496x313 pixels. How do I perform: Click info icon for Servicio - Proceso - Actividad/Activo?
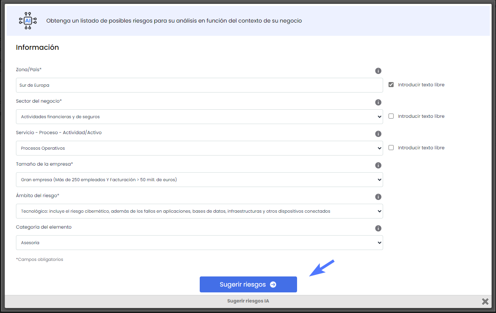pyautogui.click(x=378, y=134)
